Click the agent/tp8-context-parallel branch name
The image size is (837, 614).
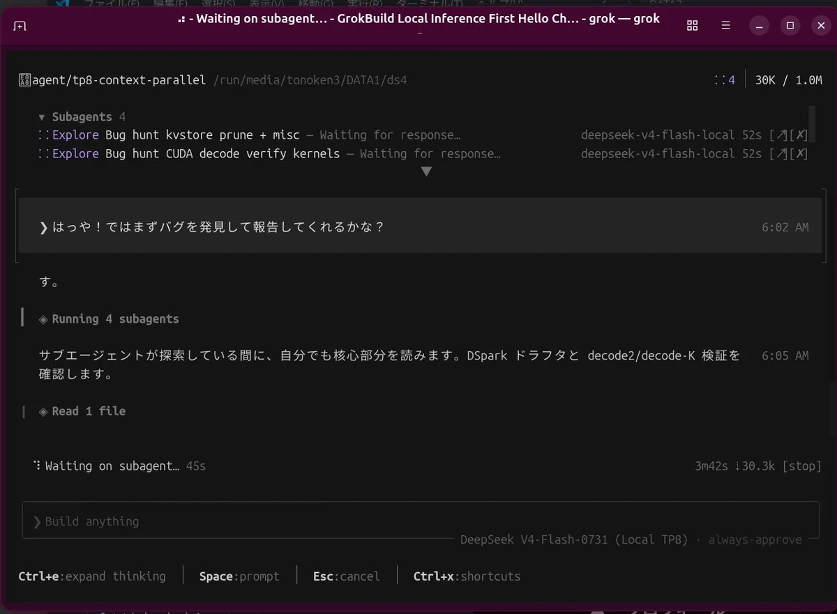(118, 80)
